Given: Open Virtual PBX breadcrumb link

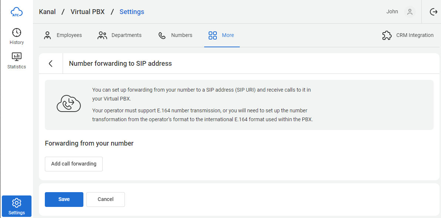Looking at the screenshot, I should pos(87,12).
